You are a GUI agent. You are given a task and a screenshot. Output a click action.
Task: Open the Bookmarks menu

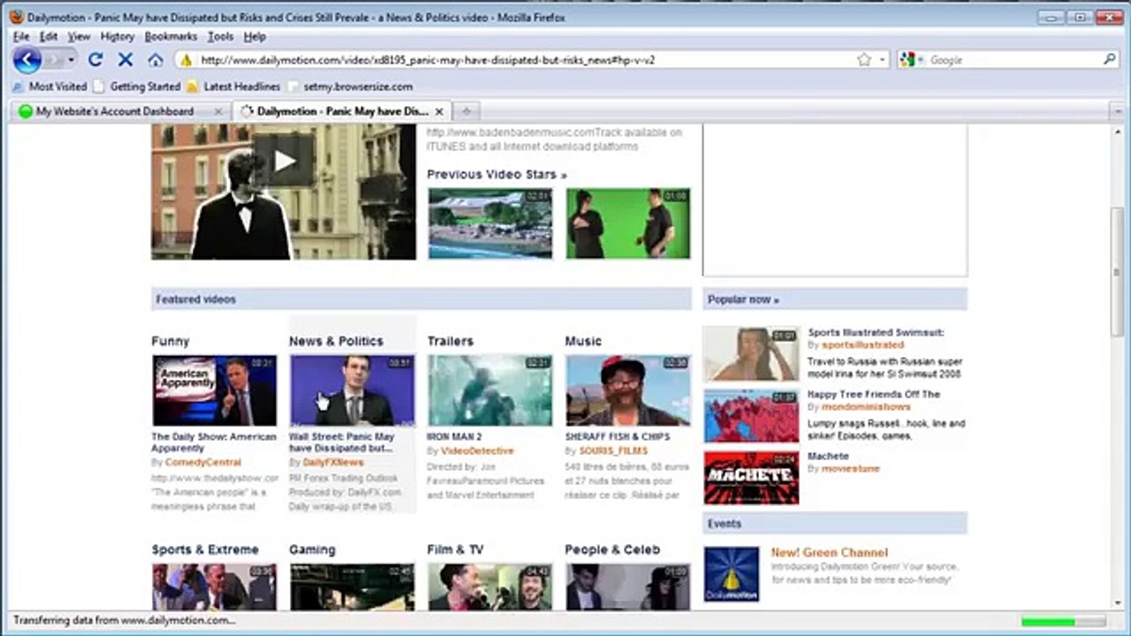pos(171,36)
